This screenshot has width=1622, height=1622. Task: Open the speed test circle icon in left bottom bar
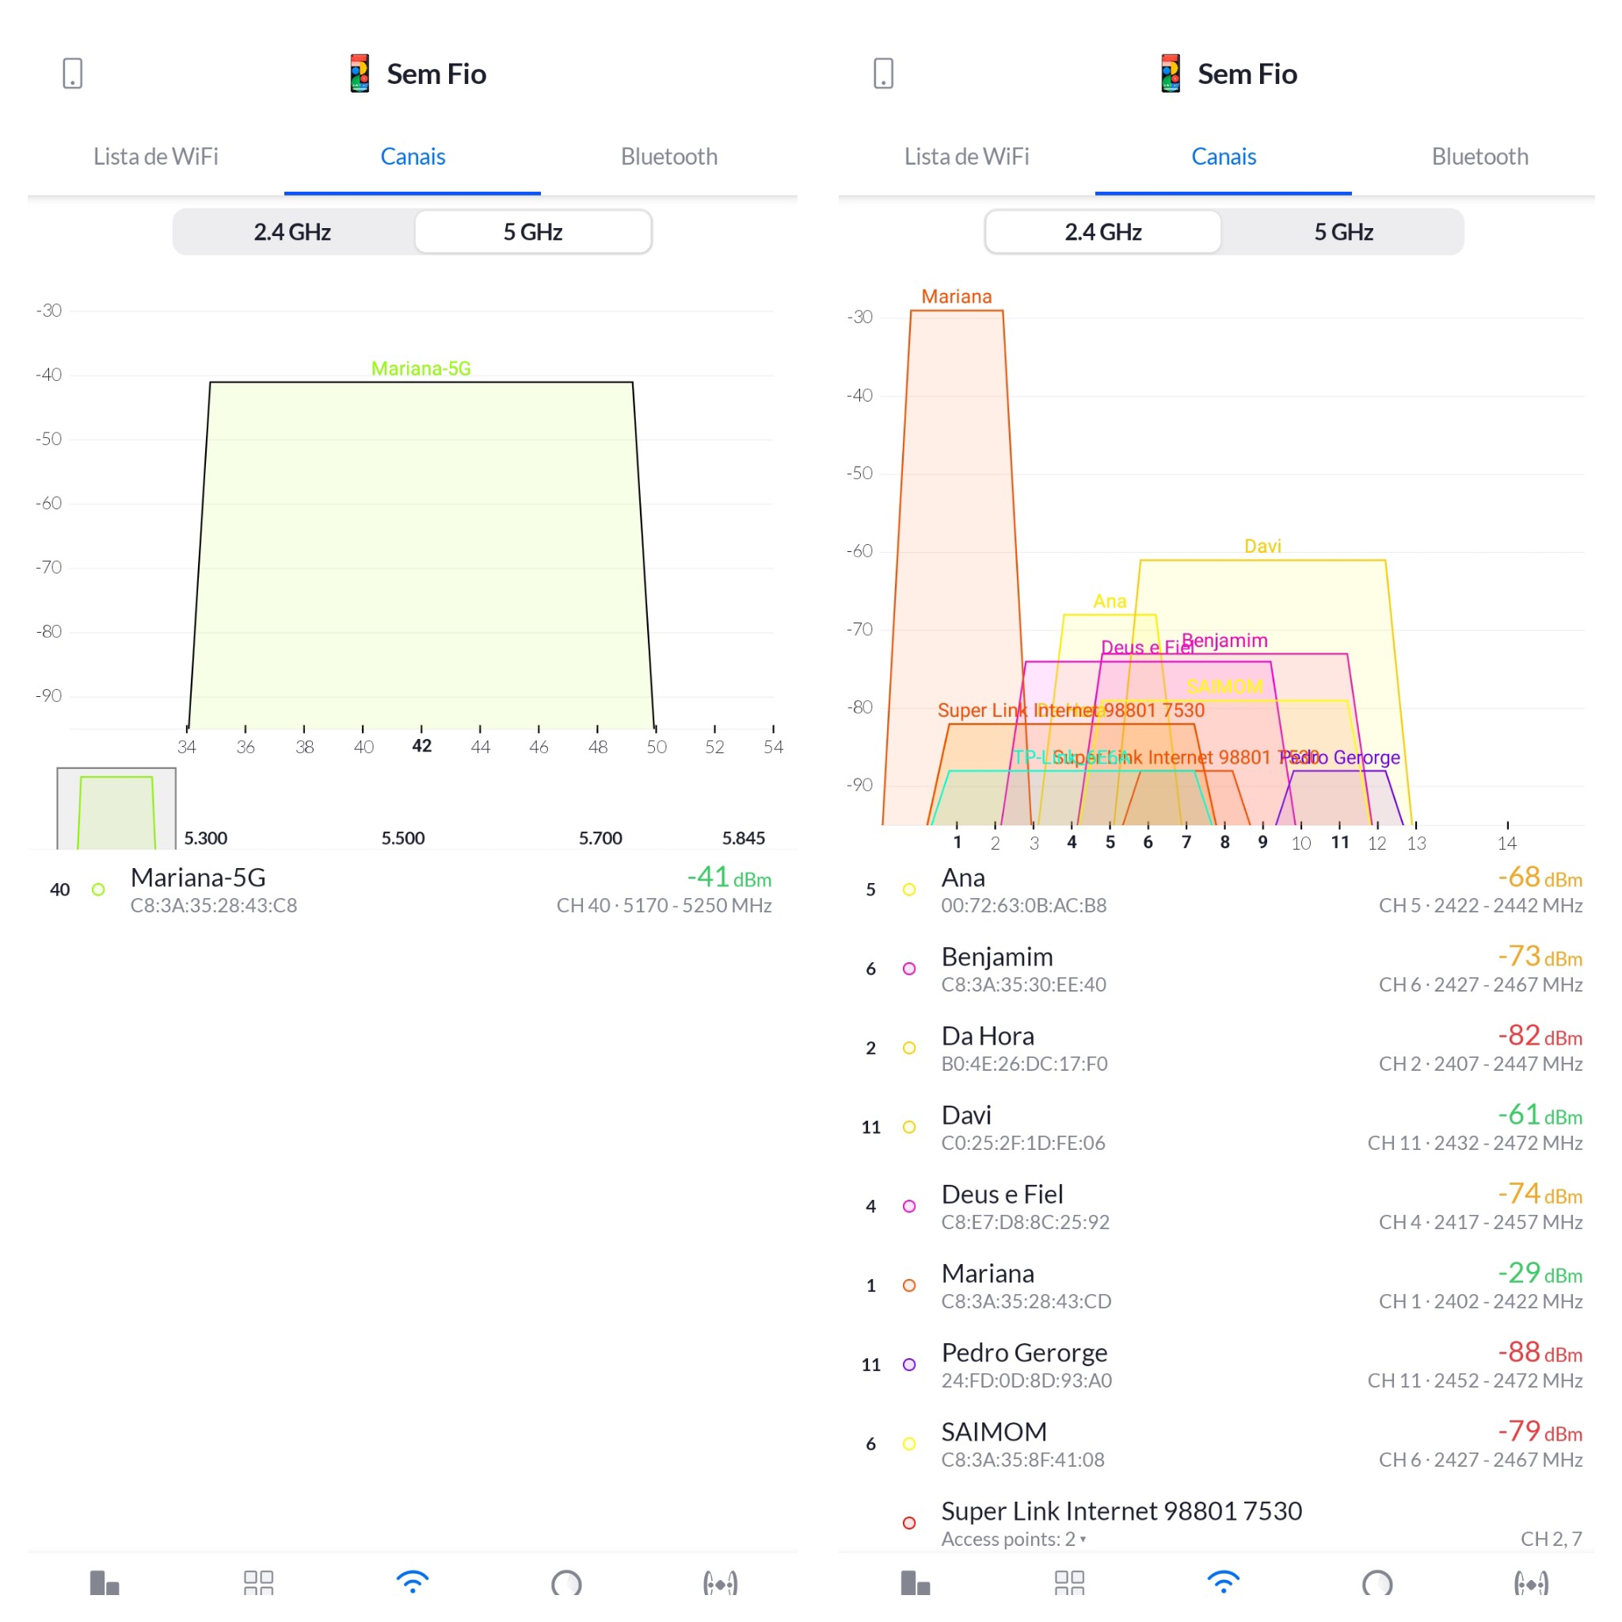click(567, 1583)
